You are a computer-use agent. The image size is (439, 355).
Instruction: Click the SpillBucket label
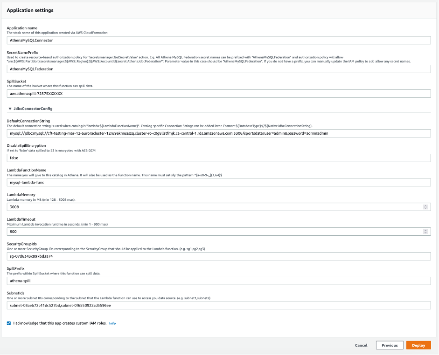point(16,82)
